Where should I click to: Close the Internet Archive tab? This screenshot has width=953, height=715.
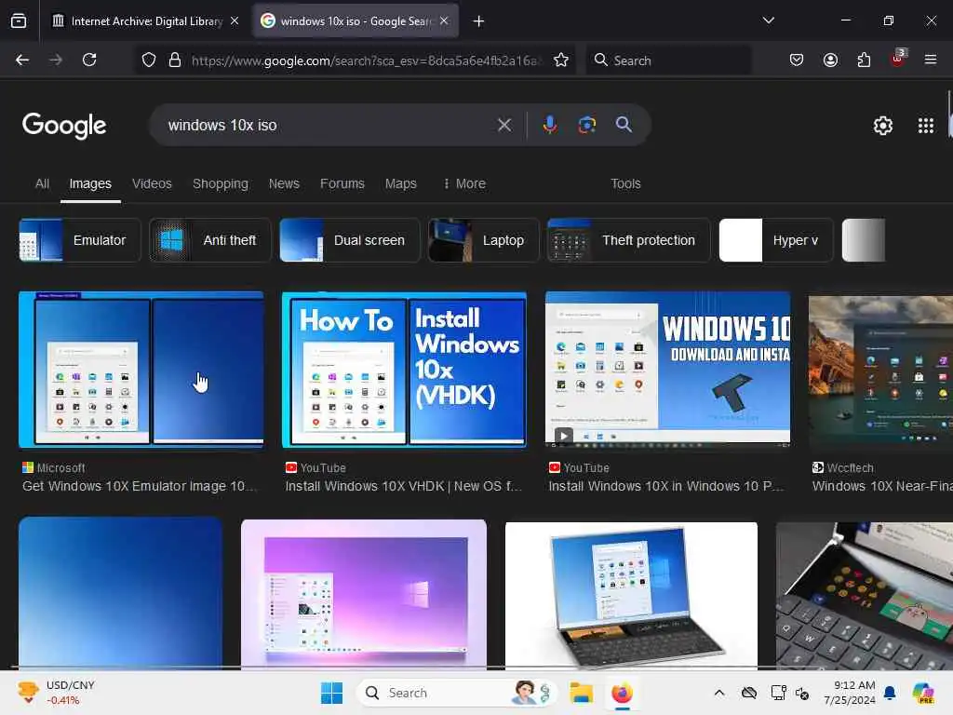pyautogui.click(x=235, y=21)
